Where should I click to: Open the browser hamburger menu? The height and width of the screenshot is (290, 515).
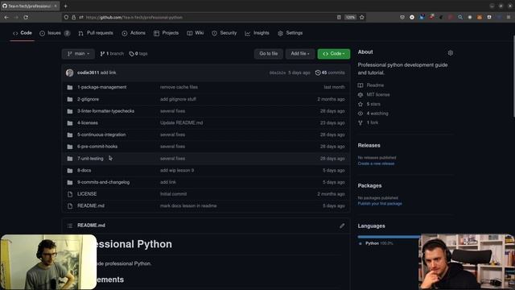point(509,17)
